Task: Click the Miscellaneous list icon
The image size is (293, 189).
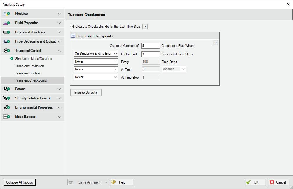Action: [7, 117]
